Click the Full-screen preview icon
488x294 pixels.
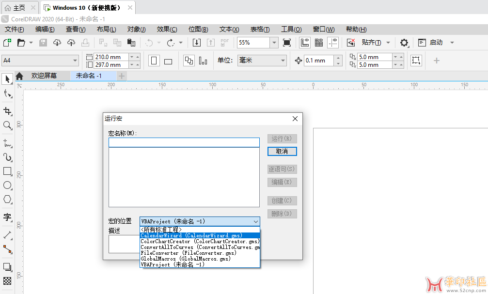[x=287, y=43]
